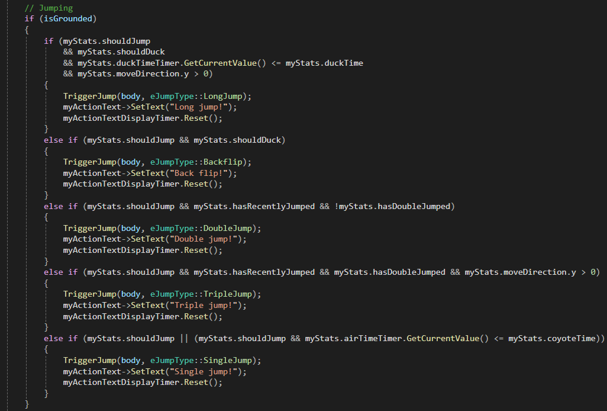
Task: Click TriggerJump call on the LongJump line
Action: point(89,96)
